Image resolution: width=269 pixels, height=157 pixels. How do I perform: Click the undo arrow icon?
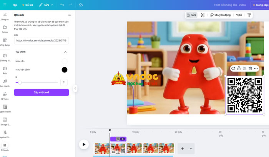pos(62,5)
